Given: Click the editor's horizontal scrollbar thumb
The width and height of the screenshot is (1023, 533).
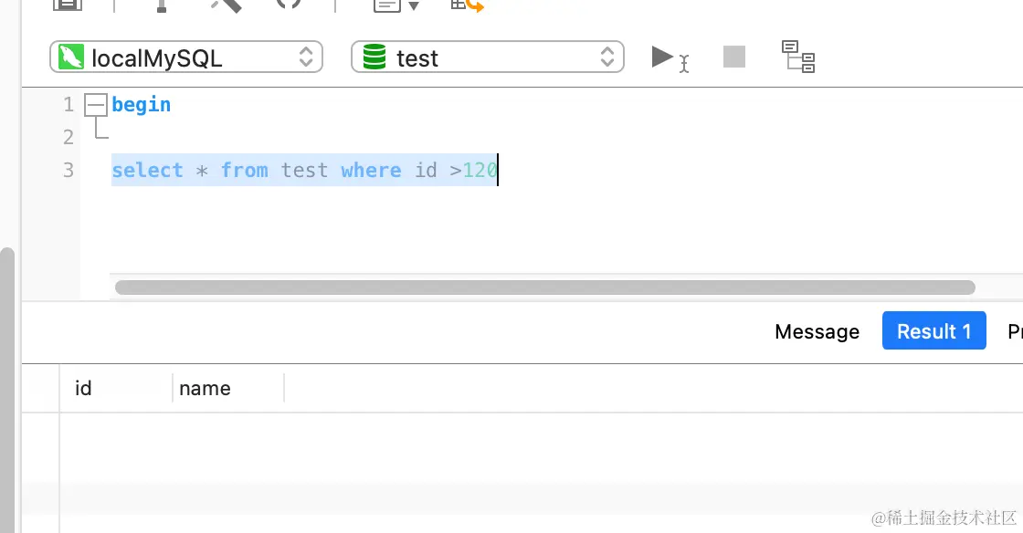Looking at the screenshot, I should click(x=544, y=287).
